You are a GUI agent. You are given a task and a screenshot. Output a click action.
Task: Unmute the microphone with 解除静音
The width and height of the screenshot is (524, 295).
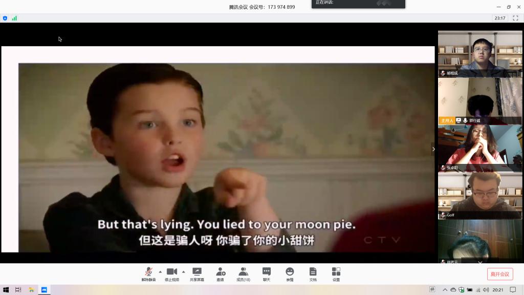pyautogui.click(x=149, y=274)
